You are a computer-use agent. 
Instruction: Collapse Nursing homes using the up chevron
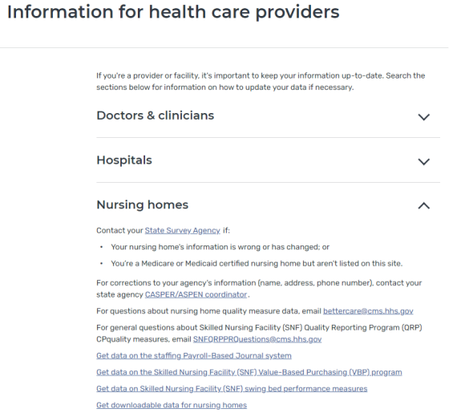tap(424, 205)
